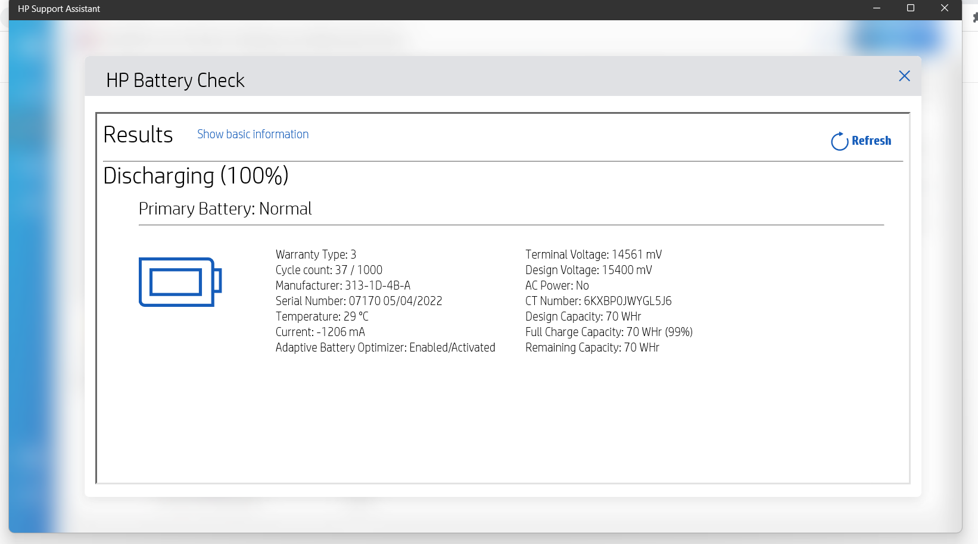Click the Cycle count 37 / 1000 line
The height and width of the screenshot is (544, 978).
[329, 270]
